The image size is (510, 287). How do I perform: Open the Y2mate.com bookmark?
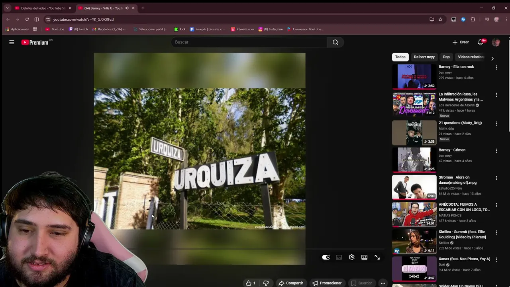pyautogui.click(x=242, y=29)
